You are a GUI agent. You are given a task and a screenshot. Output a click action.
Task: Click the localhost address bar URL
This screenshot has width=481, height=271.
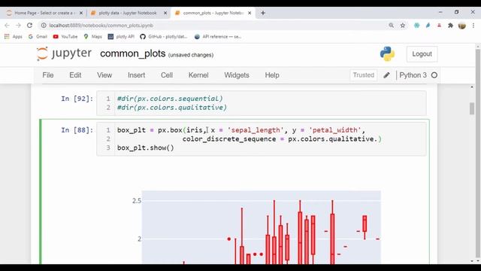coord(101,26)
